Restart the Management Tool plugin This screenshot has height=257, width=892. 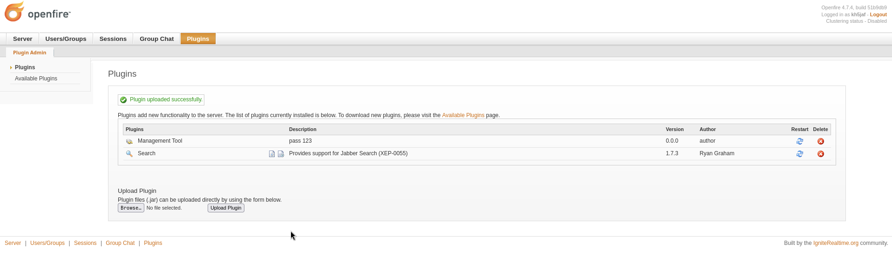[x=799, y=141]
